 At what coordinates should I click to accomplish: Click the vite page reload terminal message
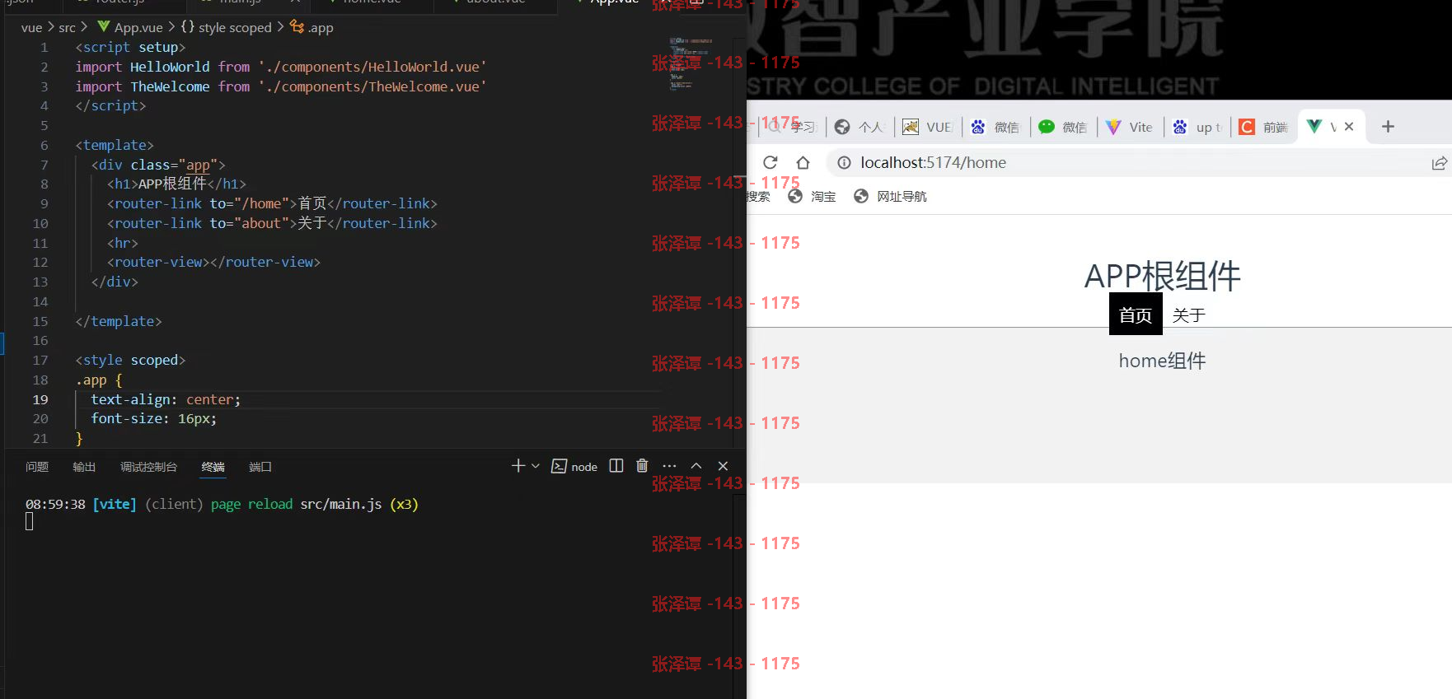tap(222, 504)
